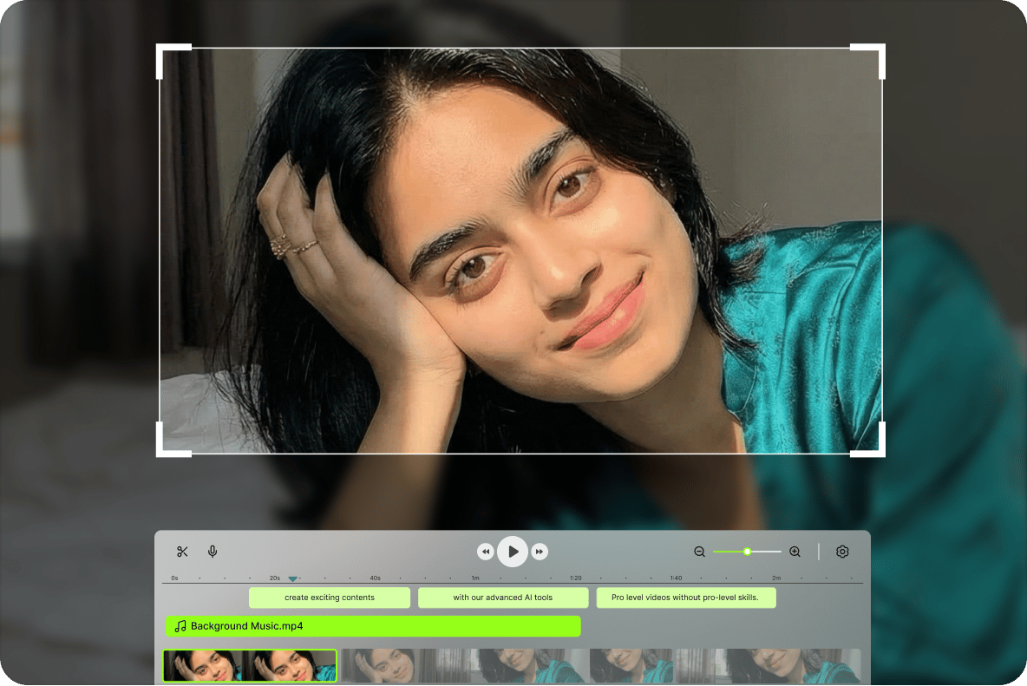
Task: Click the 40s mark on the timeline ruler
Action: [x=375, y=578]
